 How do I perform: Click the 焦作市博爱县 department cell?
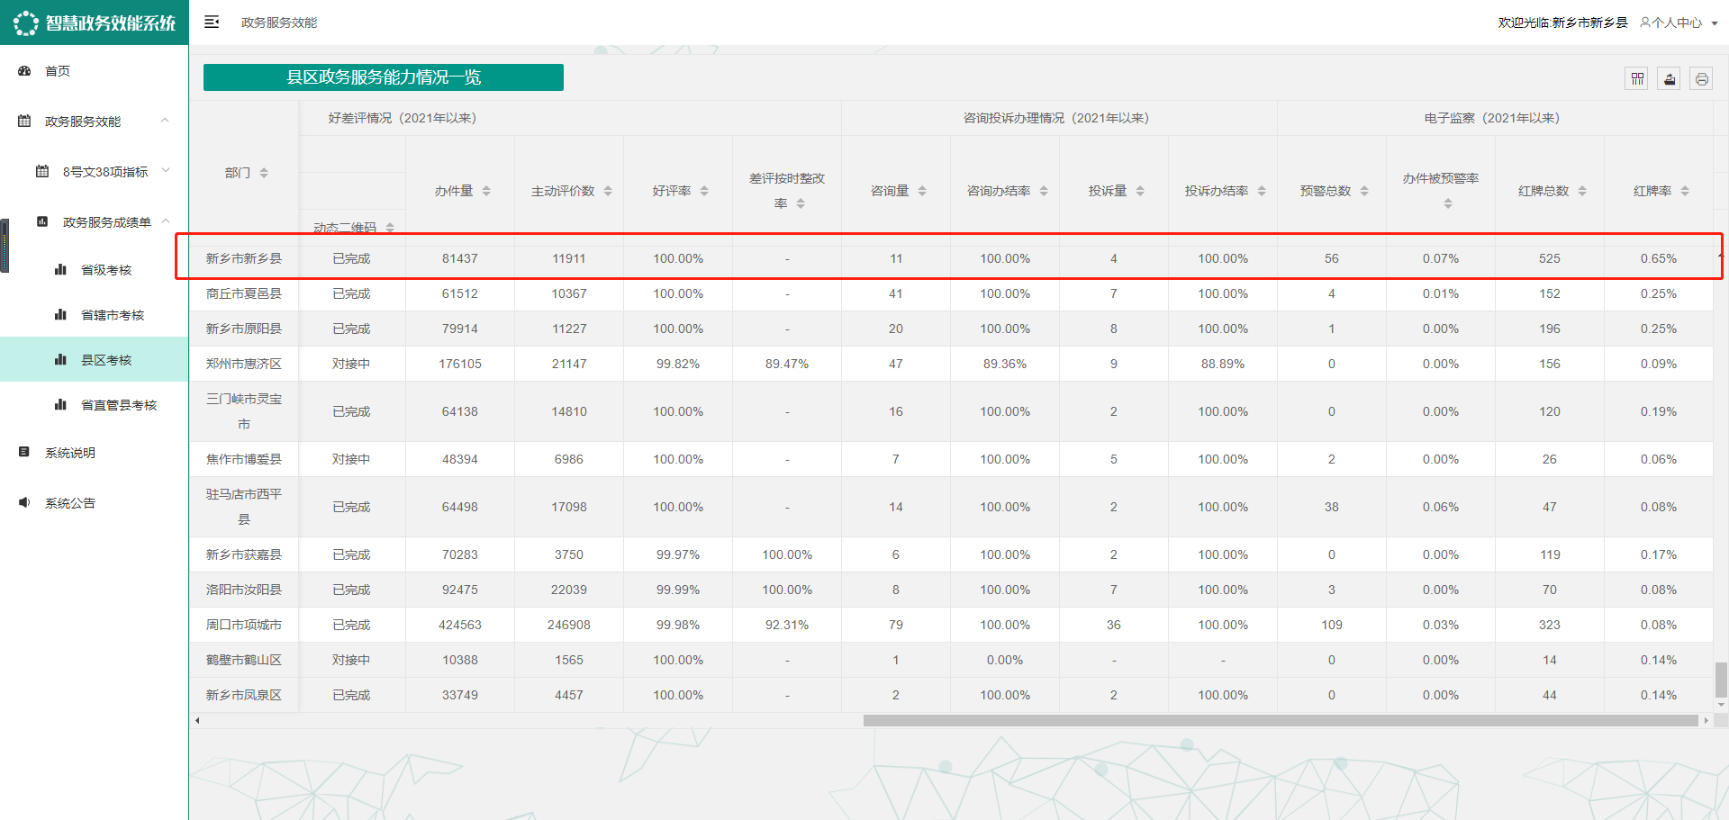pos(244,459)
